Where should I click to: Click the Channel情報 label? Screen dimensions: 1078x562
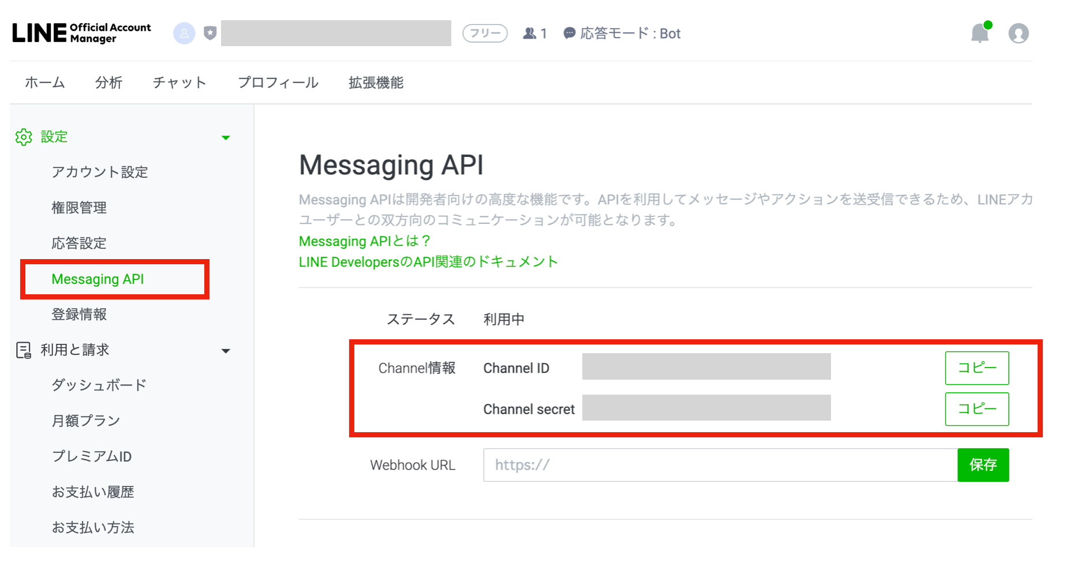[x=417, y=368]
